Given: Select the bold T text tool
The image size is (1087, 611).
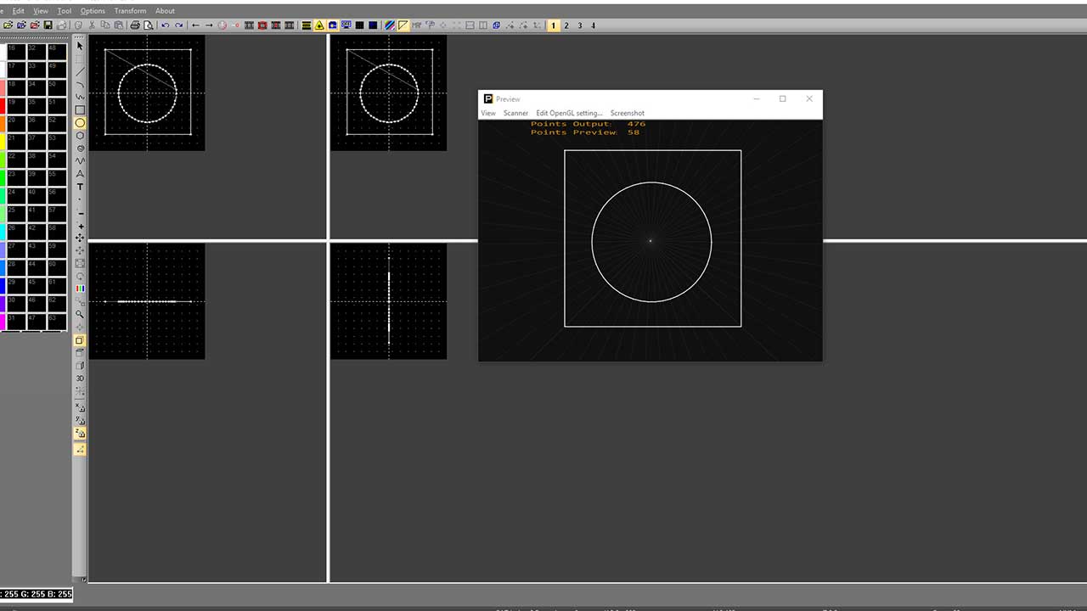Looking at the screenshot, I should (80, 187).
